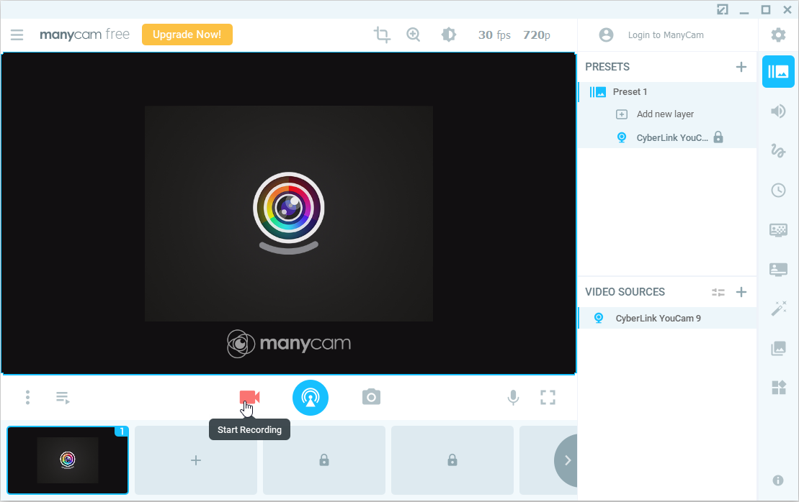Open the playlist icon
Screen dimensions: 799x502
pos(63,398)
